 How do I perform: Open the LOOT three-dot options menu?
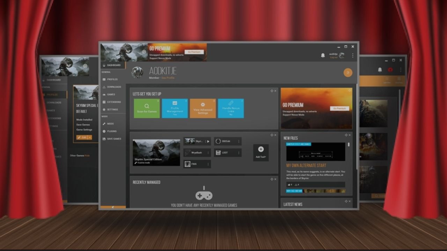239,153
